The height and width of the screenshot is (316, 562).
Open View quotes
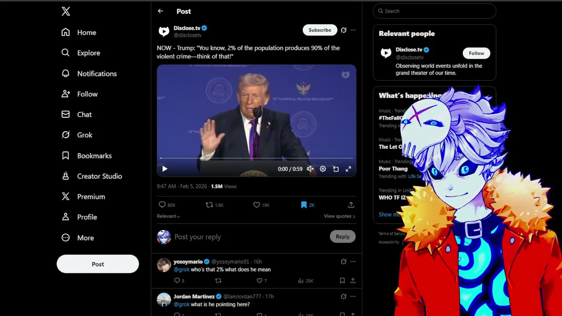(x=339, y=216)
